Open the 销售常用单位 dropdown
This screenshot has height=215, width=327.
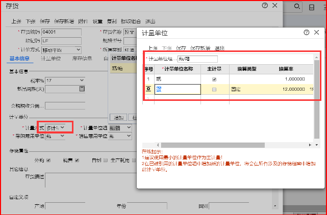(120, 136)
